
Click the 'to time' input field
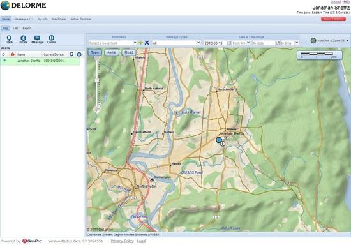coord(287,43)
